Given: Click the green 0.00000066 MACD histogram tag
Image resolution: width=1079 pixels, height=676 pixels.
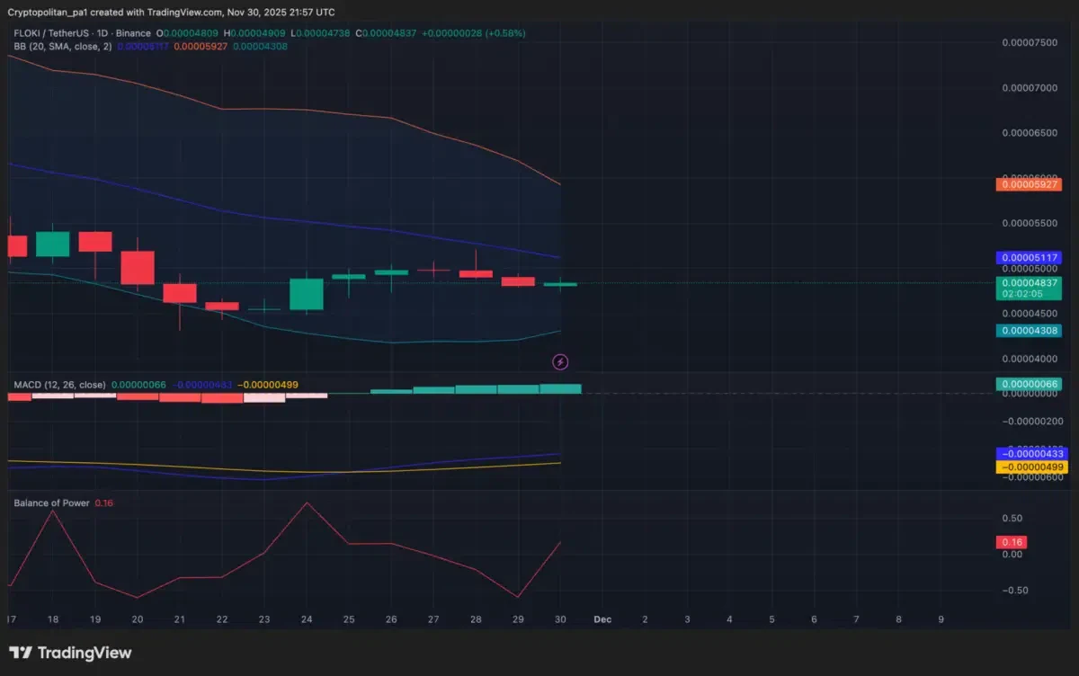Looking at the screenshot, I should click(1029, 384).
